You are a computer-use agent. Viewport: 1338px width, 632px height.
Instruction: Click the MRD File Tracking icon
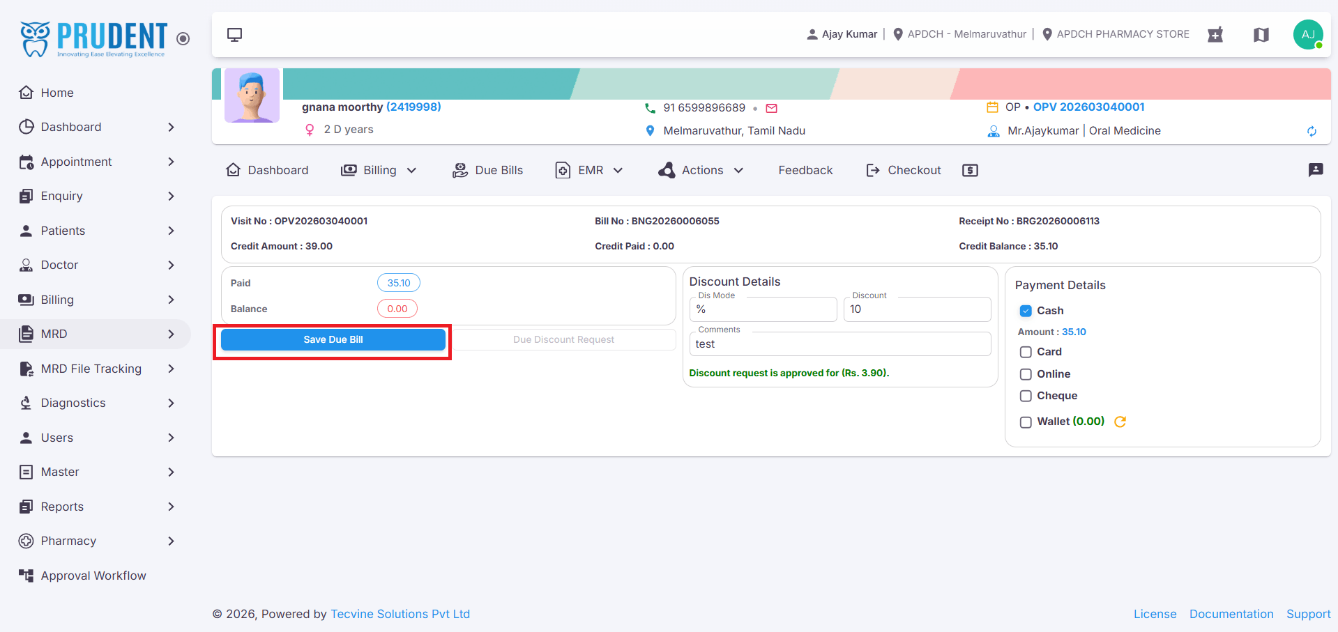26,369
